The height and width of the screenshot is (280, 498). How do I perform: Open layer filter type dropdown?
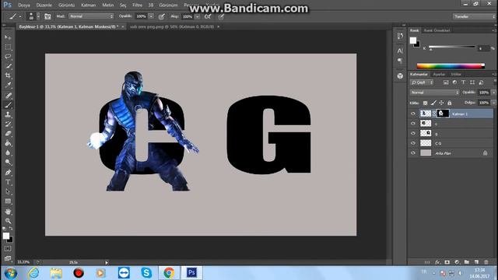tap(422, 82)
